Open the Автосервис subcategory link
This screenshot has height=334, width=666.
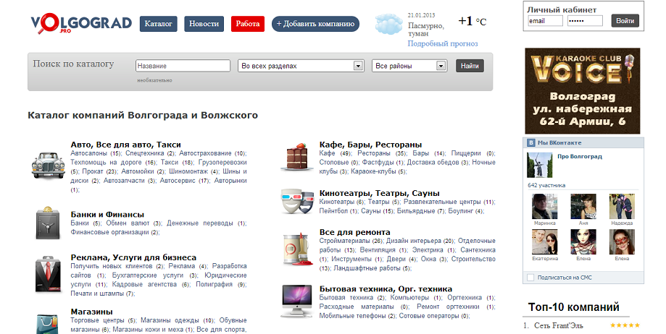178,181
